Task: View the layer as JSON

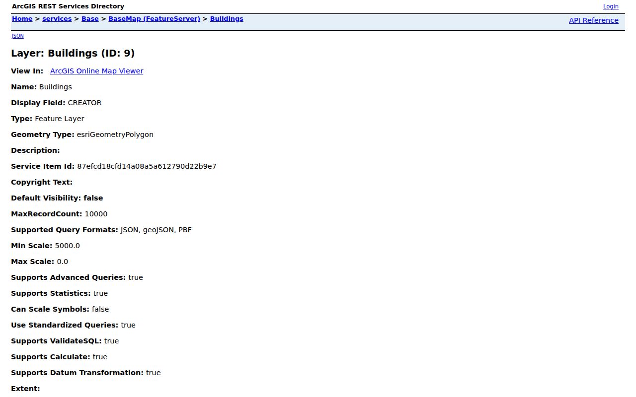Action: (18, 36)
